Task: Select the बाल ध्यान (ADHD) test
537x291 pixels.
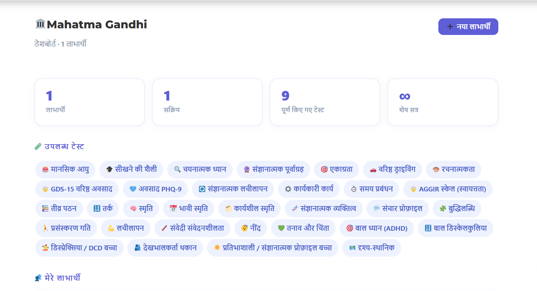Action: click(377, 228)
